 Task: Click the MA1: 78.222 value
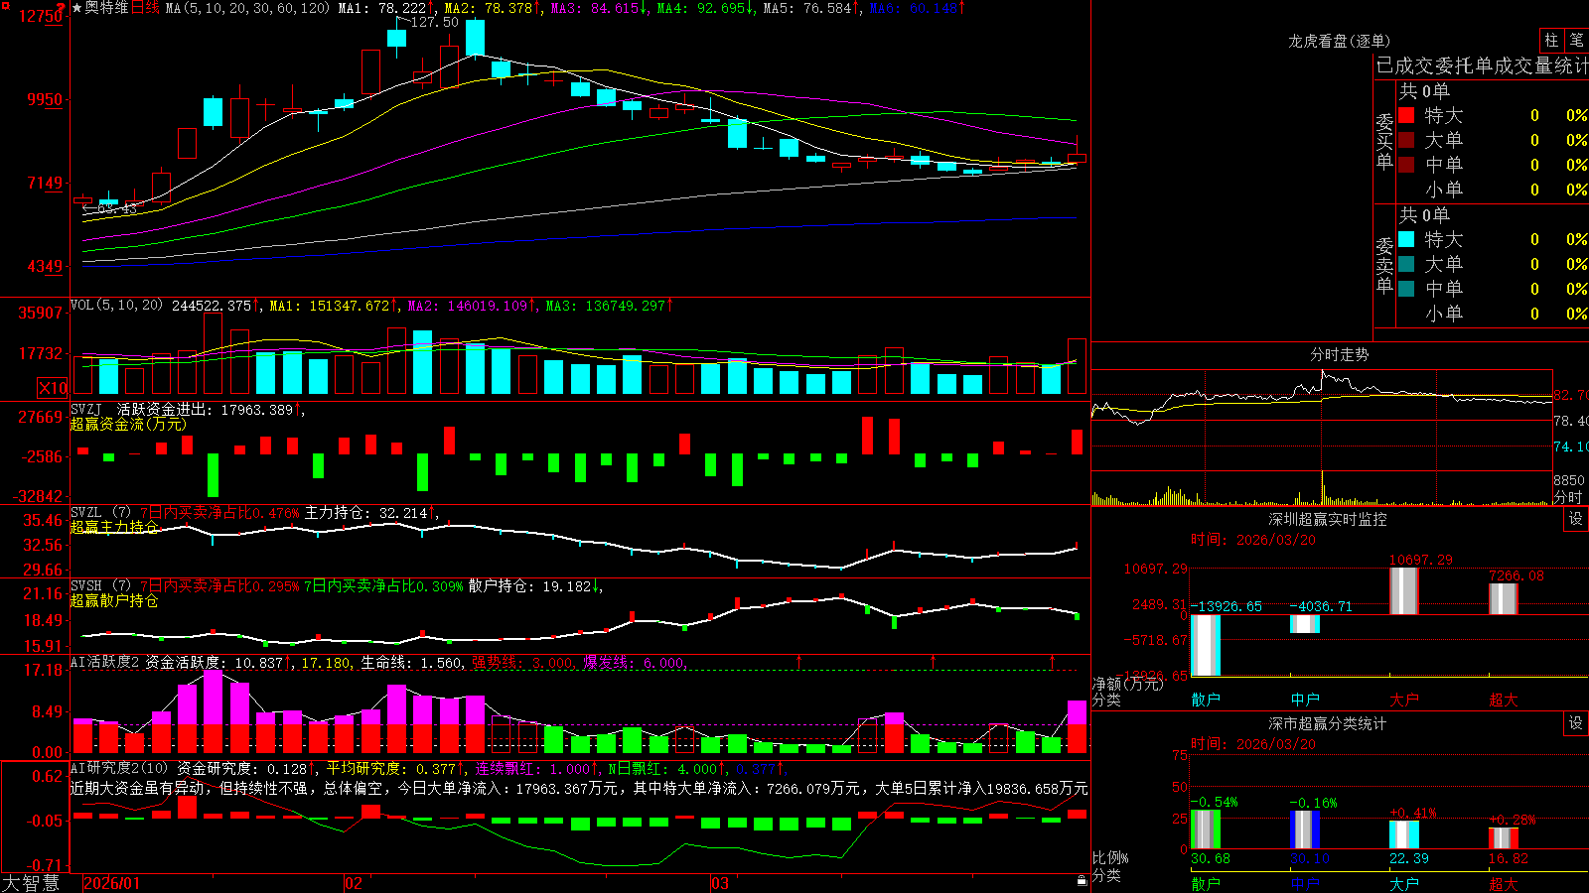coord(381,8)
